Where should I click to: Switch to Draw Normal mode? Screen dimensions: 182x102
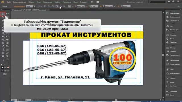[3, 71]
